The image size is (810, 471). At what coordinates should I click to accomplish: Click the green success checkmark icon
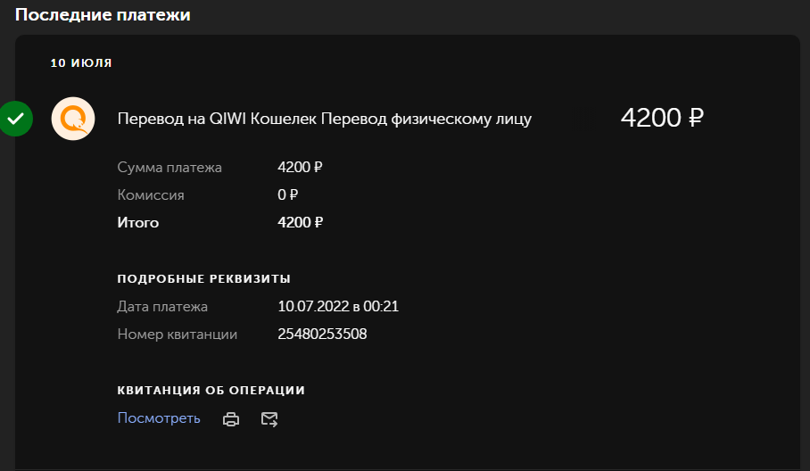tap(16, 119)
